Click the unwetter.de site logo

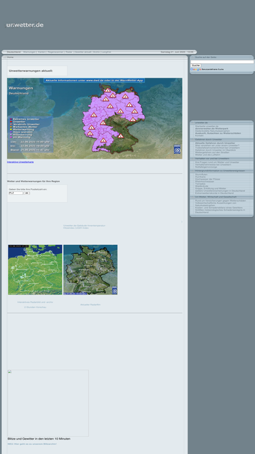click(25, 25)
